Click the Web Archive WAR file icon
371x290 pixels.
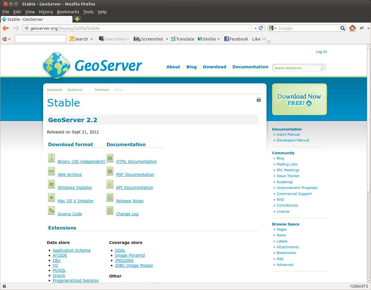tap(52, 171)
